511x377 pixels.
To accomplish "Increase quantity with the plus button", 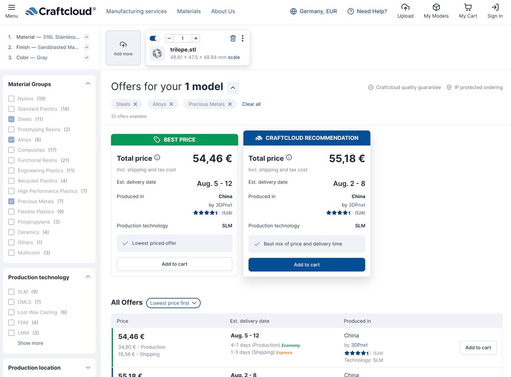I will tap(196, 38).
